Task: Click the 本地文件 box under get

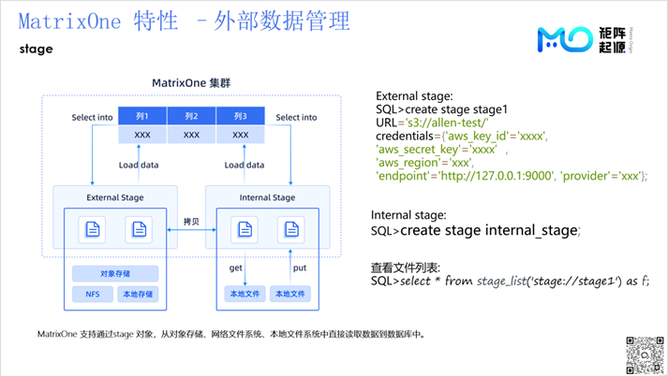Action: coord(245,294)
